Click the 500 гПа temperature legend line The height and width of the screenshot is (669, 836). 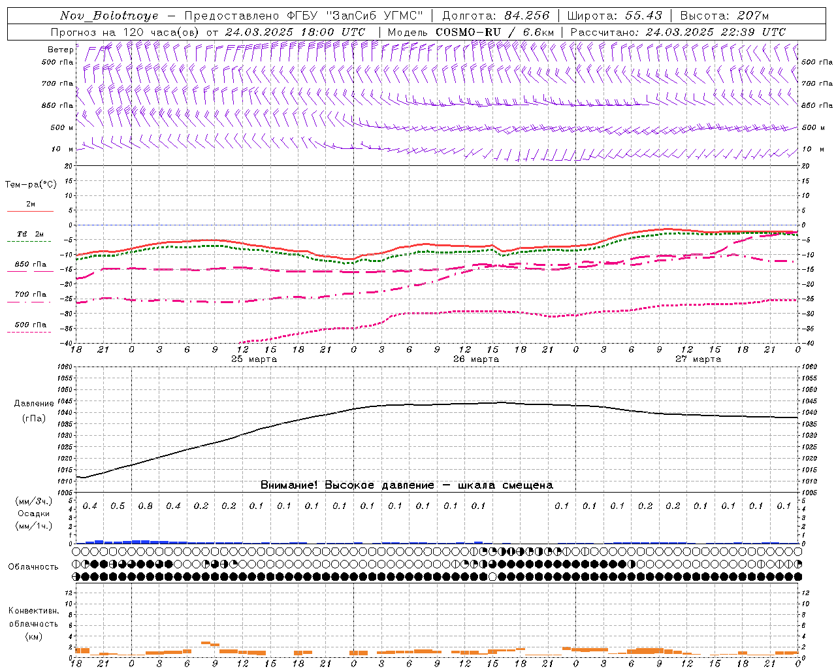point(30,332)
